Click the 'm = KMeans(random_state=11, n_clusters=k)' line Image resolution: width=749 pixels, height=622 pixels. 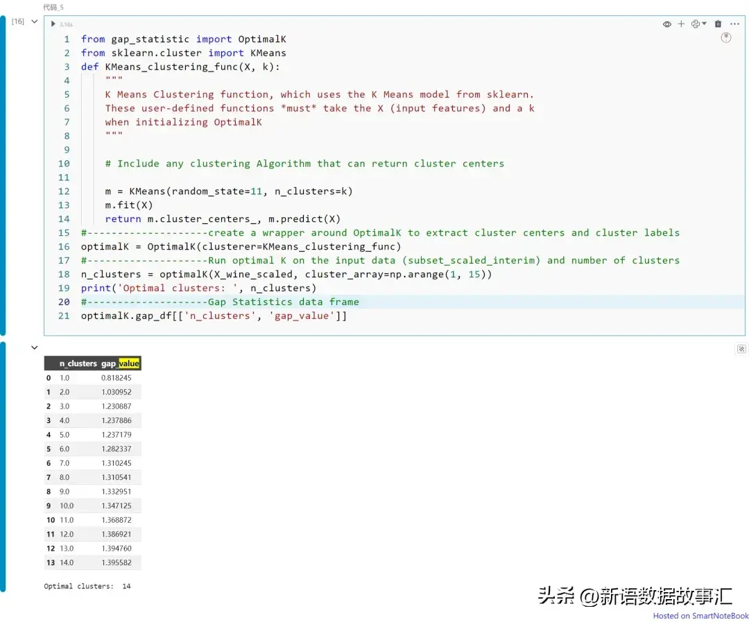(229, 191)
